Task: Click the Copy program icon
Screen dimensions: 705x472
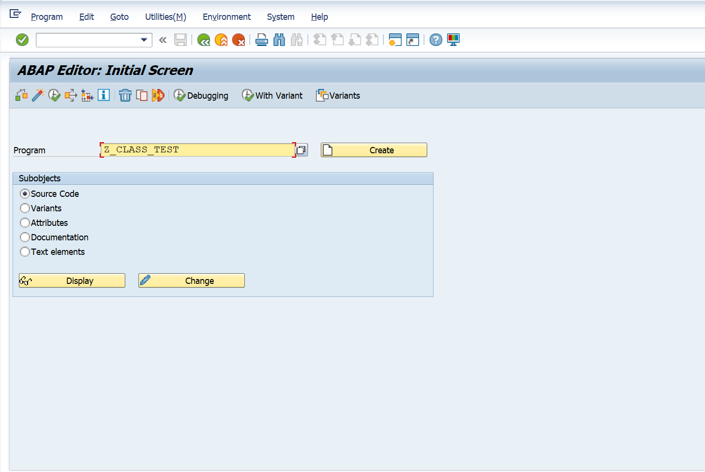Action: coord(142,95)
